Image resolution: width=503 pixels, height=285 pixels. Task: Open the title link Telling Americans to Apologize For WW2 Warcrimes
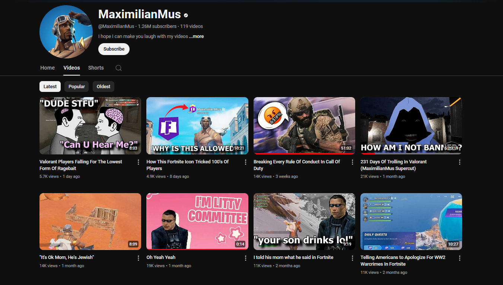click(x=403, y=261)
